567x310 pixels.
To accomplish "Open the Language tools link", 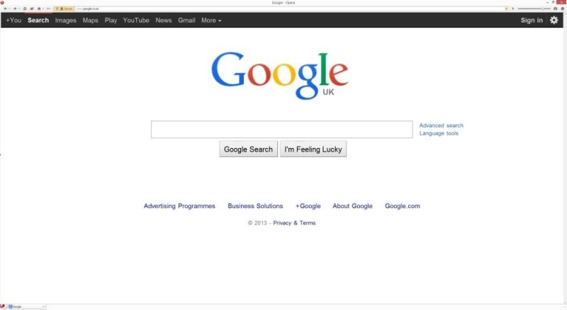I will coord(439,133).
